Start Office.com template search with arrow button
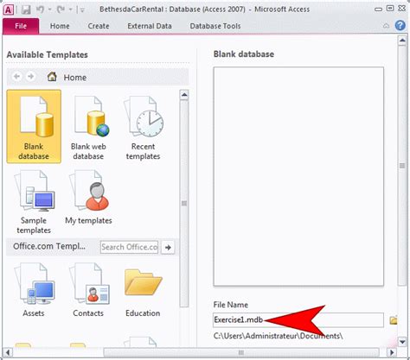Screen dimensions: 410x360 (168, 247)
